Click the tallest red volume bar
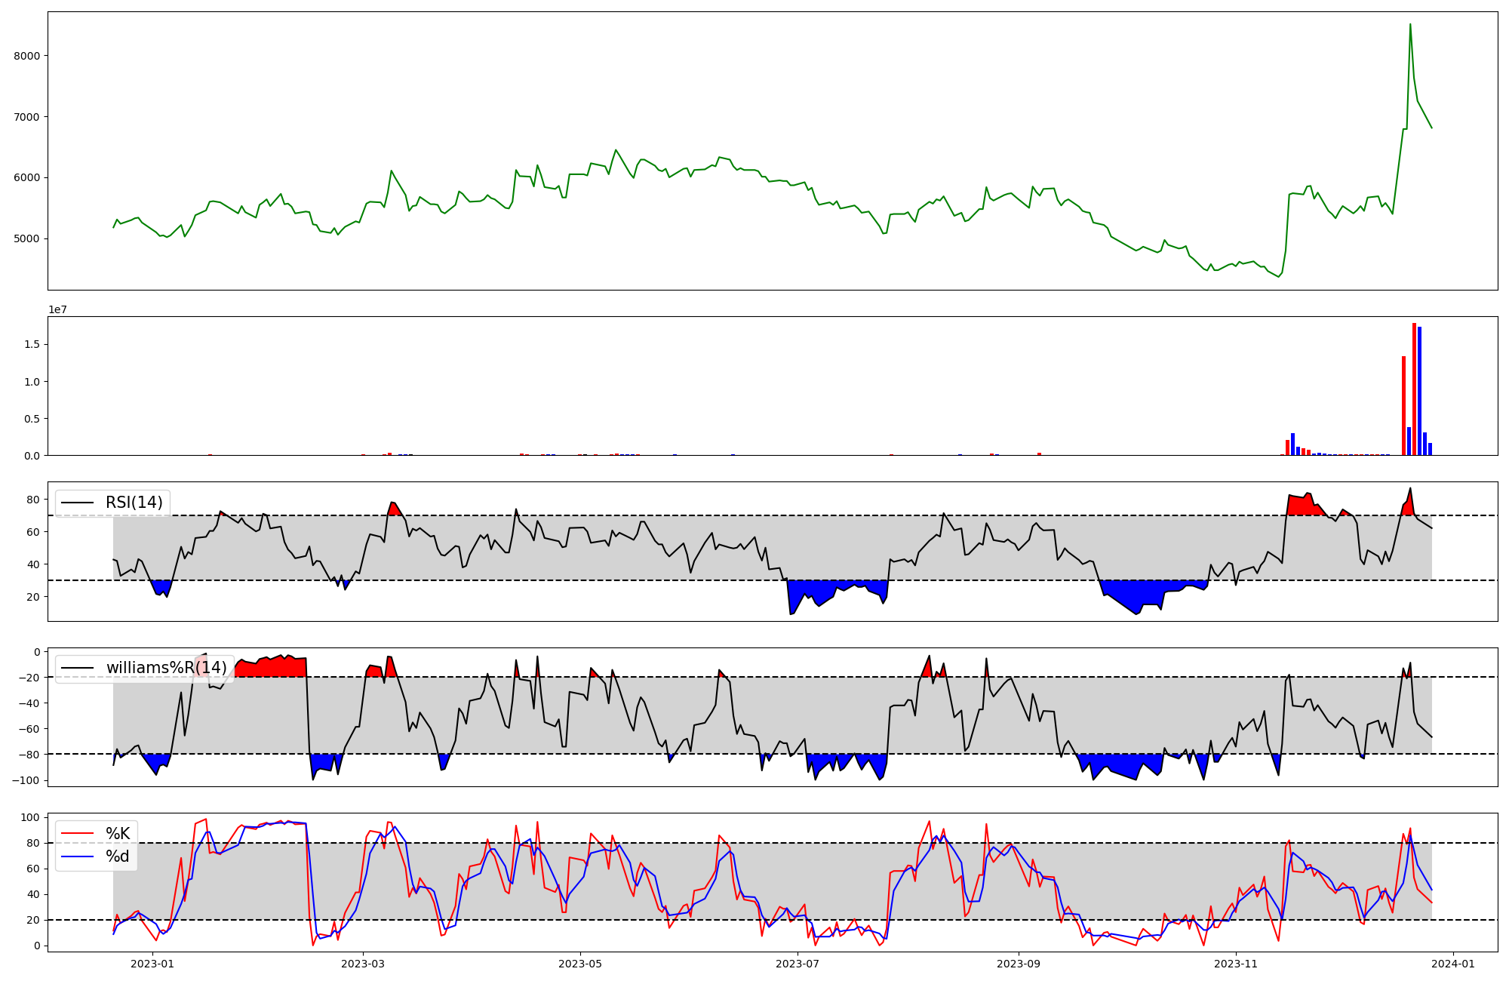Screen dimensions: 1509x981 point(1414,389)
